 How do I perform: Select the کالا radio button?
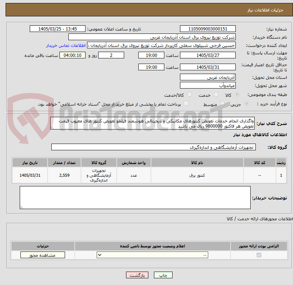(237, 95)
